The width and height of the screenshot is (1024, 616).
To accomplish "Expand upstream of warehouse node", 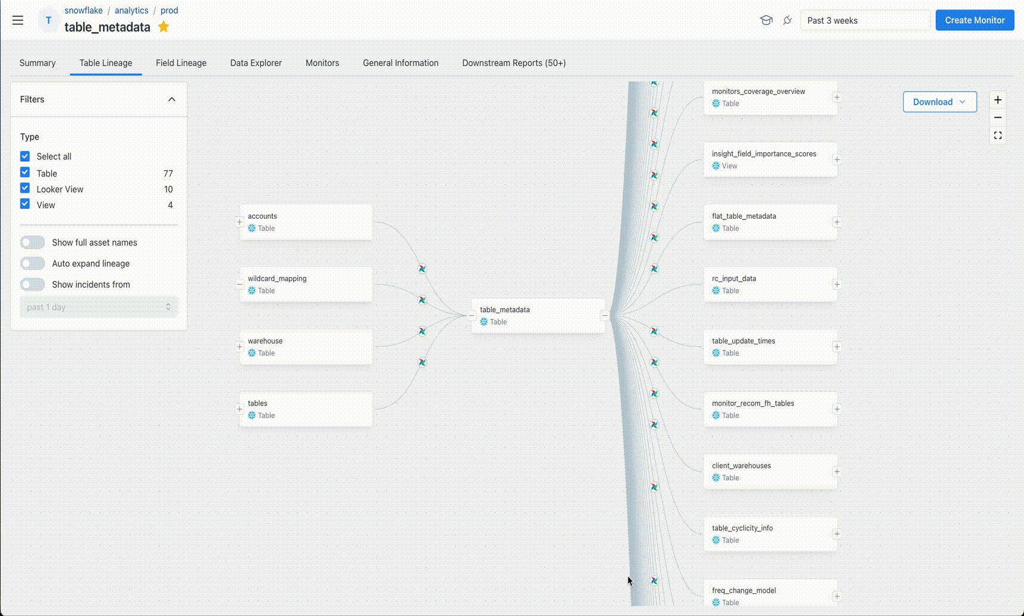I will 240,347.
